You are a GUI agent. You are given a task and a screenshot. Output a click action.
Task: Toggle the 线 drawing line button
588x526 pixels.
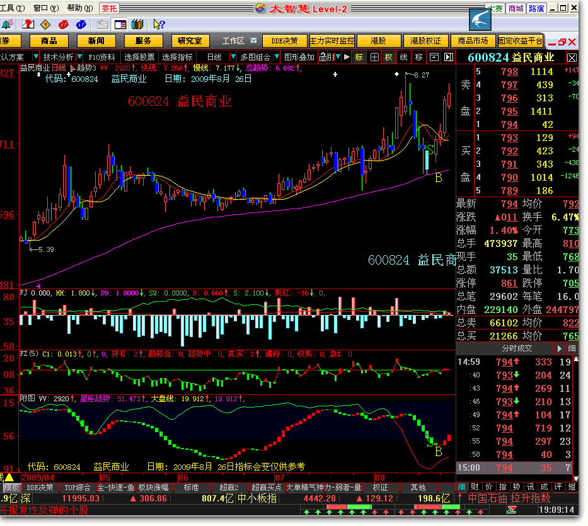pos(403,57)
